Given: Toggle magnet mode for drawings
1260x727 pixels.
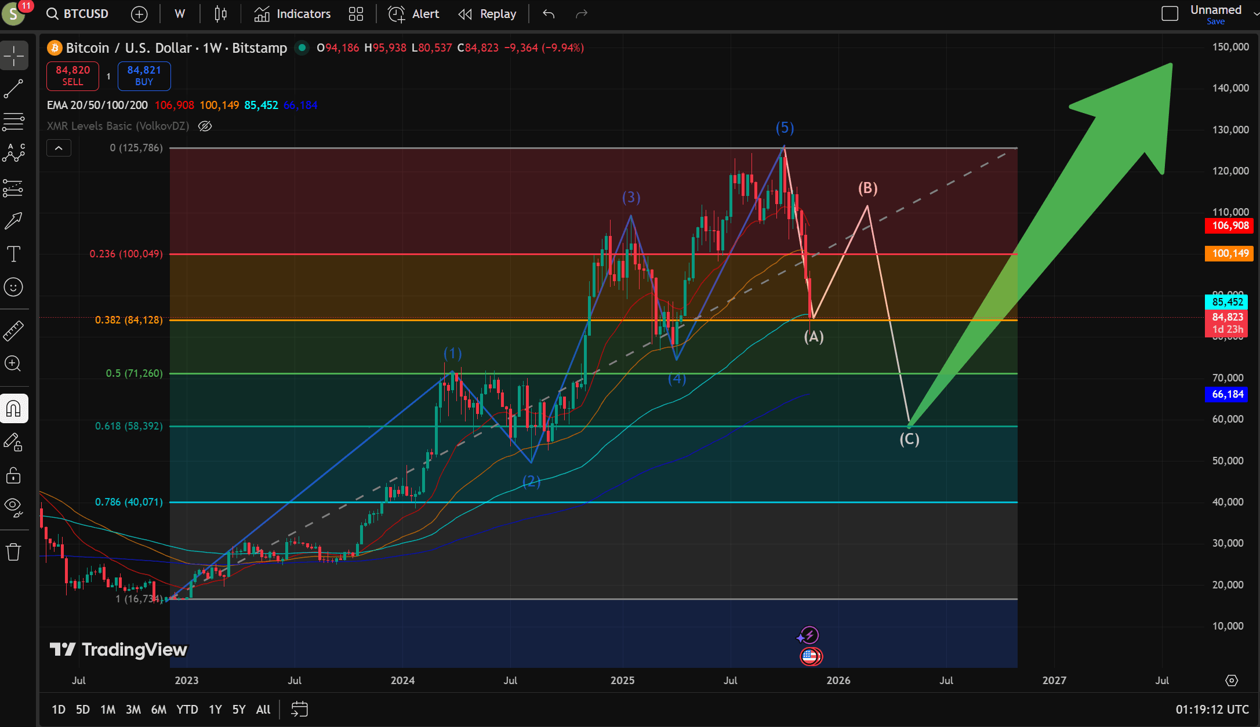Looking at the screenshot, I should 14,409.
